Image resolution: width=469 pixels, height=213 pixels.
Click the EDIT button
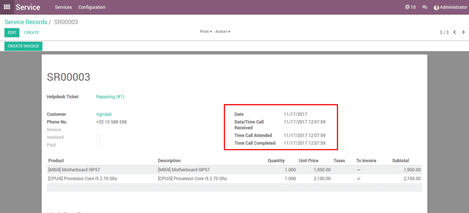[12, 32]
